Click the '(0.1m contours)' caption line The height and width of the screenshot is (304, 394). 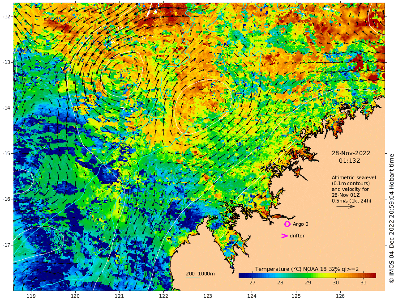[351, 183]
